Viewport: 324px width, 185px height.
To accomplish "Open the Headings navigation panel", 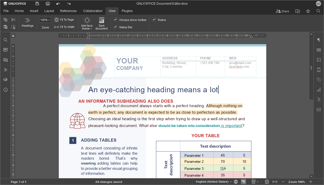I will click(27, 22).
